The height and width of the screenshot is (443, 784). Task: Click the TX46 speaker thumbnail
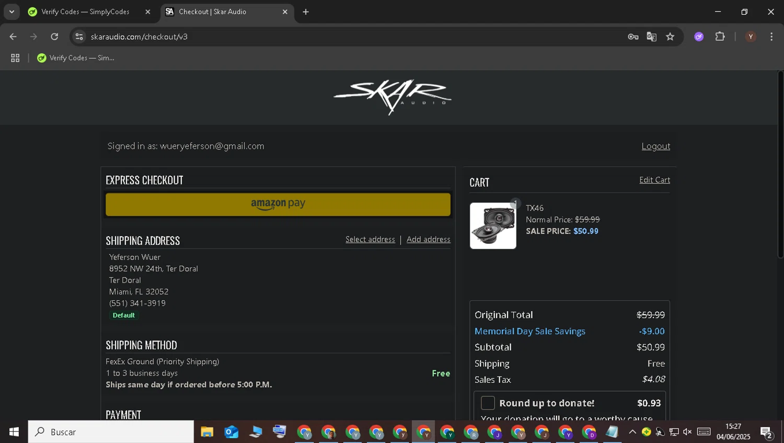coord(493,225)
